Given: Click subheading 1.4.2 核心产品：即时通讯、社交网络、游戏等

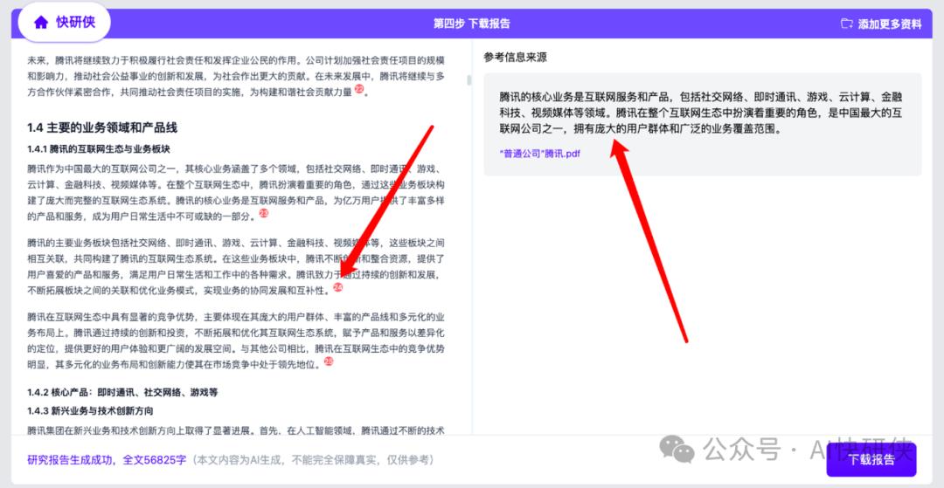Looking at the screenshot, I should tap(122, 393).
